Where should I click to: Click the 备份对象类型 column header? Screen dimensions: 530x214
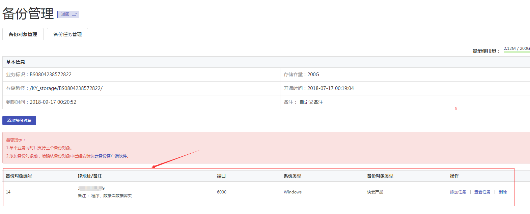point(380,176)
